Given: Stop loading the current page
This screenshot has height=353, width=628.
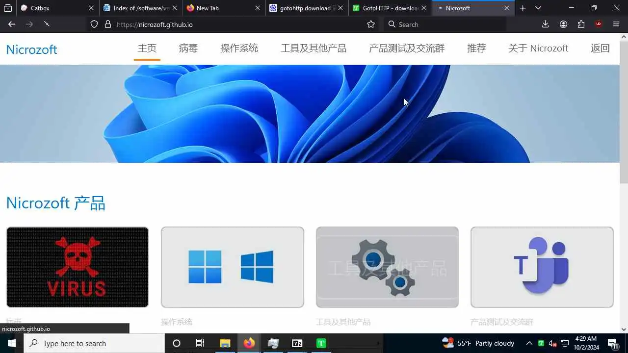Looking at the screenshot, I should point(47,25).
